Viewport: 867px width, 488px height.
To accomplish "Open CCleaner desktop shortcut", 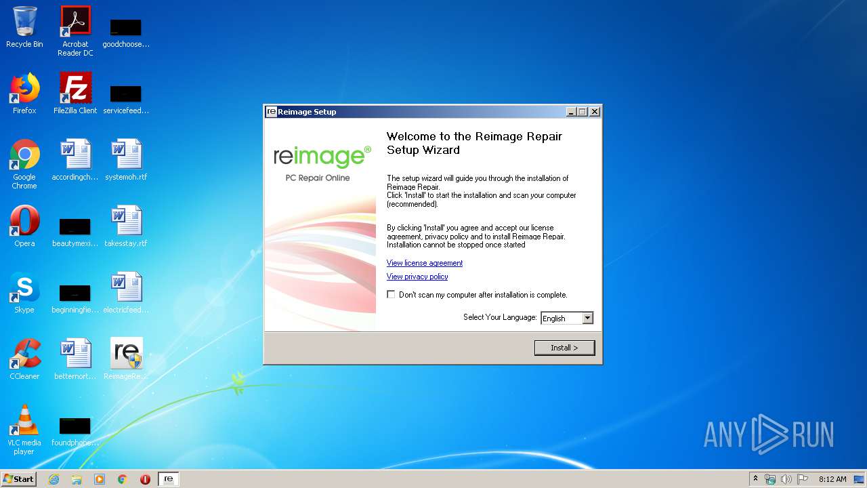I will (24, 359).
